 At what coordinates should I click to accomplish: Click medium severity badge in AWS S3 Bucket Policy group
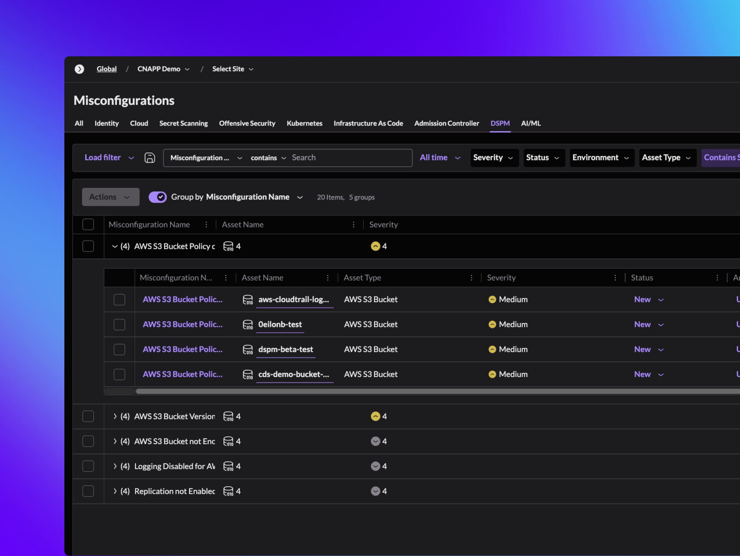[375, 246]
